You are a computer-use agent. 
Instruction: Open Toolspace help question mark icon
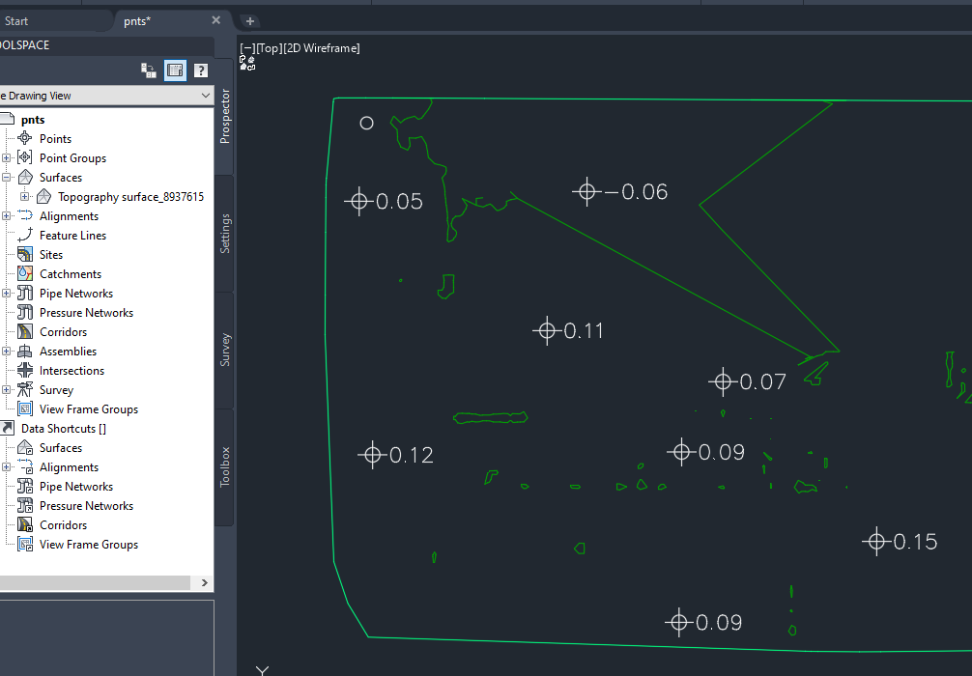pos(201,70)
